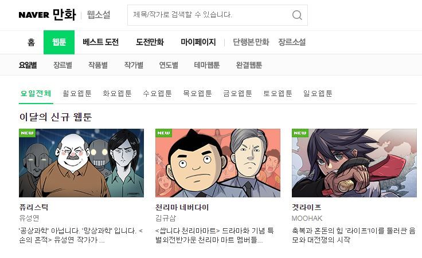Select the 웹툰 main tab
The width and height of the screenshot is (422, 258).
pyautogui.click(x=59, y=42)
